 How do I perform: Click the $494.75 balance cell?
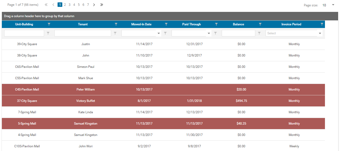242,101
